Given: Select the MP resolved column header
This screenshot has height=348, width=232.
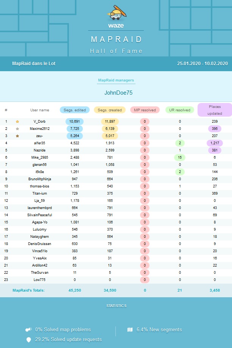Looking at the screenshot, I should tap(145, 110).
